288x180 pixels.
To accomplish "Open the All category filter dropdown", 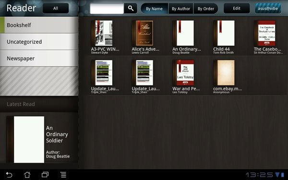I will click(56, 8).
